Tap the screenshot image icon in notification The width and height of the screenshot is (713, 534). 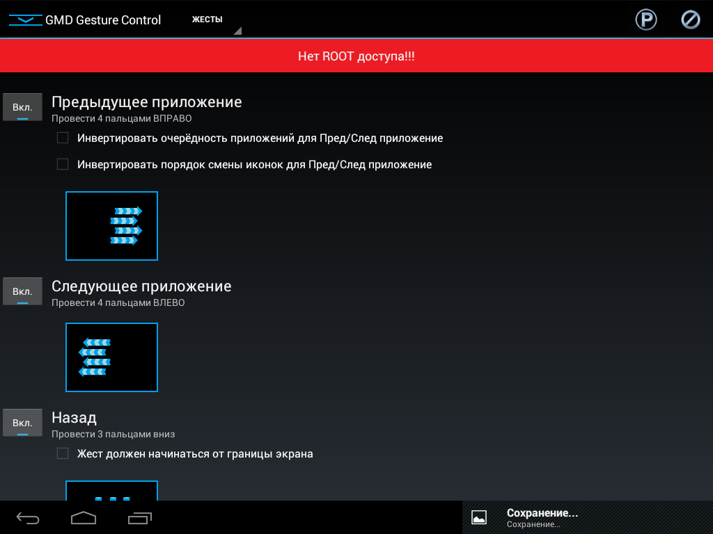click(x=479, y=517)
